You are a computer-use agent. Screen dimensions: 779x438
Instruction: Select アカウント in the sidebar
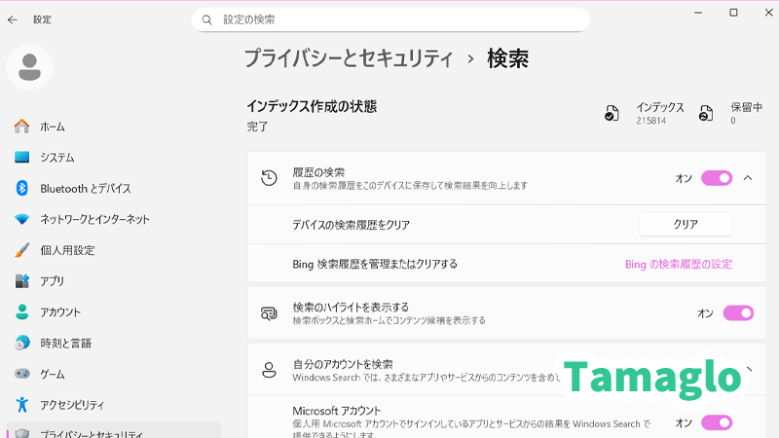pyautogui.click(x=60, y=312)
